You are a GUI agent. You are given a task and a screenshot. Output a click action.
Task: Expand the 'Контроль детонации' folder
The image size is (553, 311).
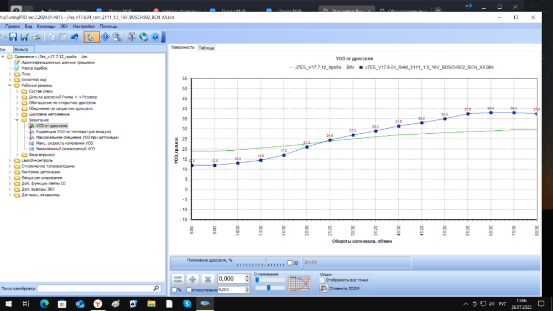11,172
